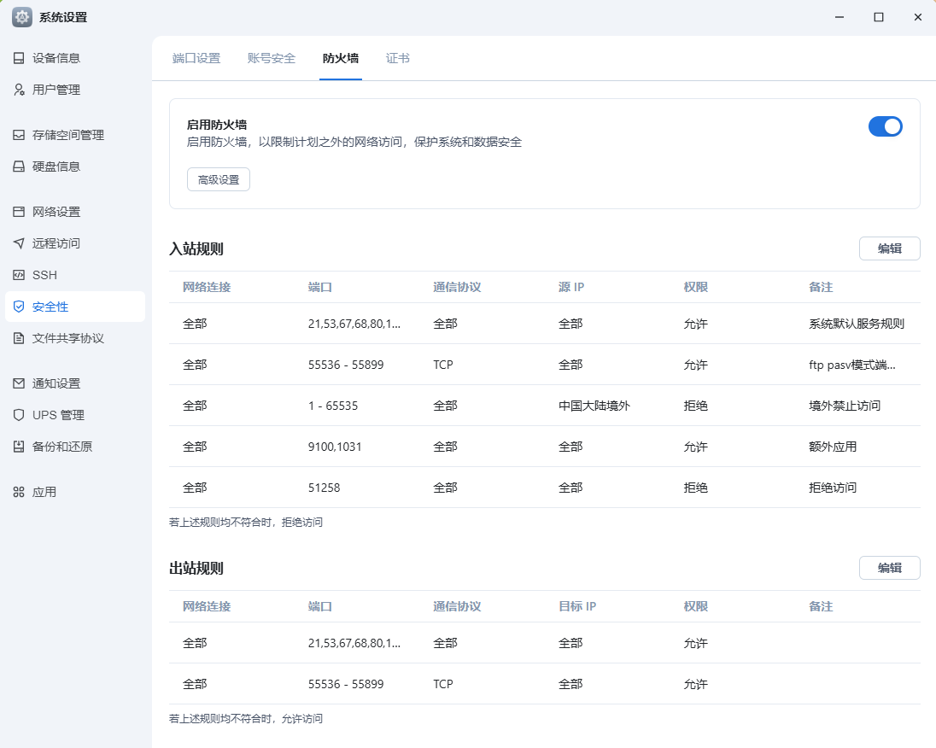Click the 存储空间管理 sidebar icon
The width and height of the screenshot is (936, 748).
[19, 135]
